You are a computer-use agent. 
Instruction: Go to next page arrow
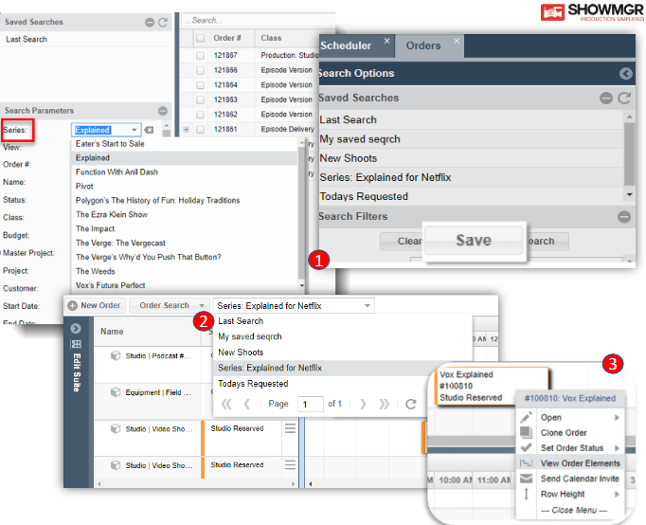click(x=363, y=404)
